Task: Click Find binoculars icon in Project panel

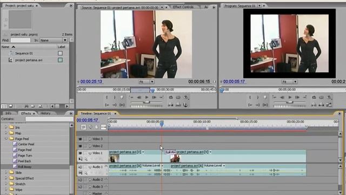Action: pyautogui.click(x=26, y=106)
